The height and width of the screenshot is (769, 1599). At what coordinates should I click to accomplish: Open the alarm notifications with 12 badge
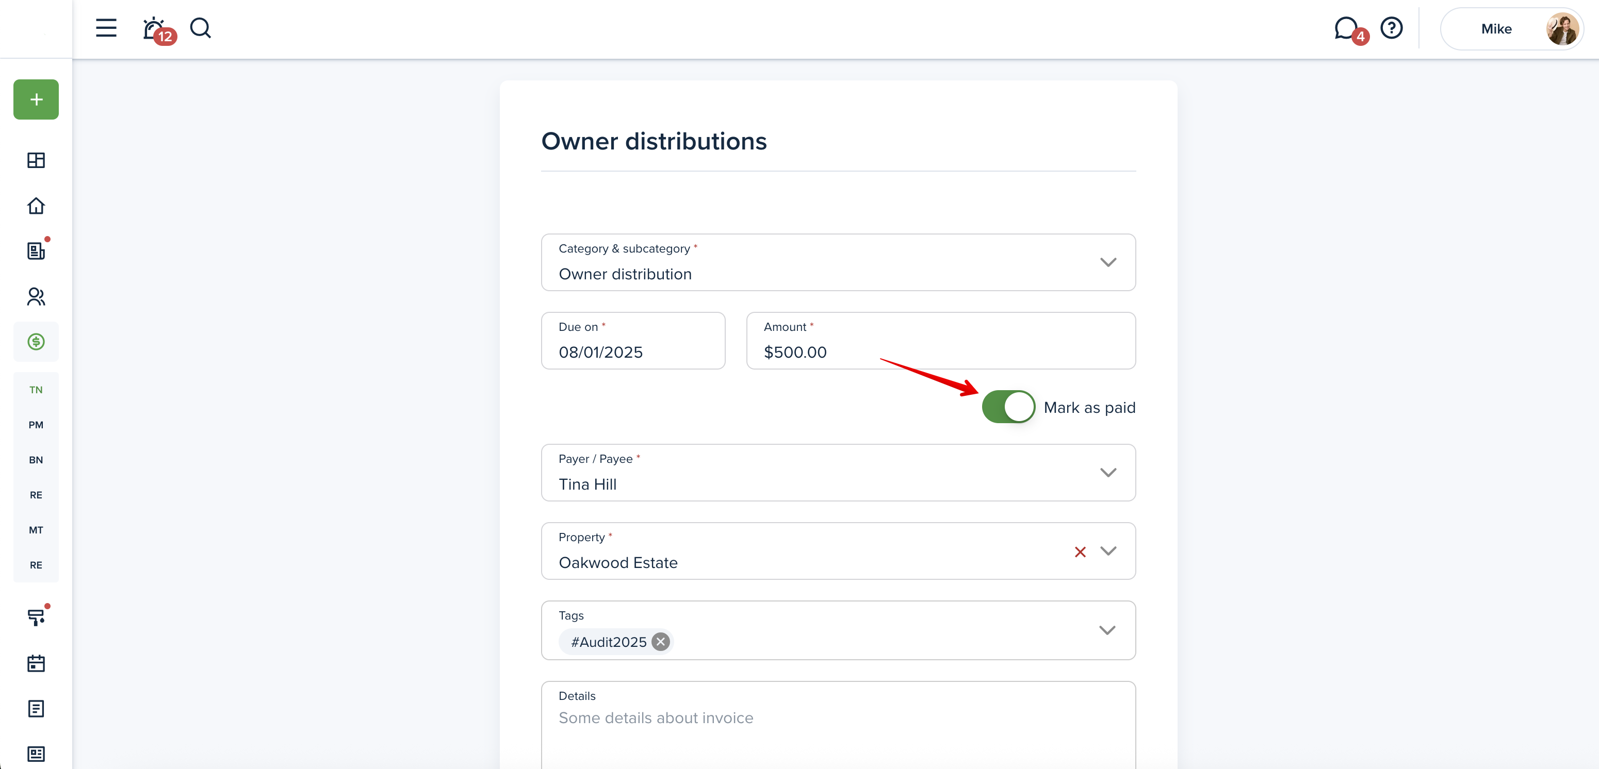point(158,30)
